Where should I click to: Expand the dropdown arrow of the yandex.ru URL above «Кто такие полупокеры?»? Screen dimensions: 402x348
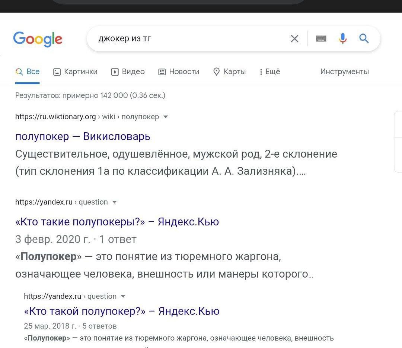[115, 202]
